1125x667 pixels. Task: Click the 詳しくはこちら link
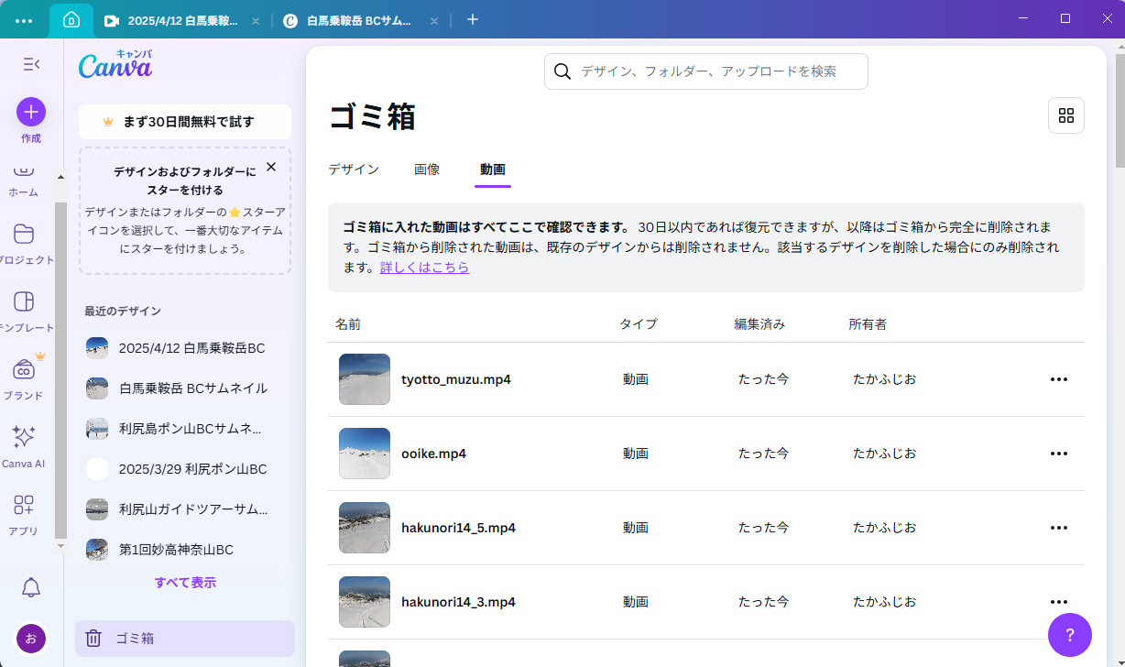pyautogui.click(x=424, y=268)
